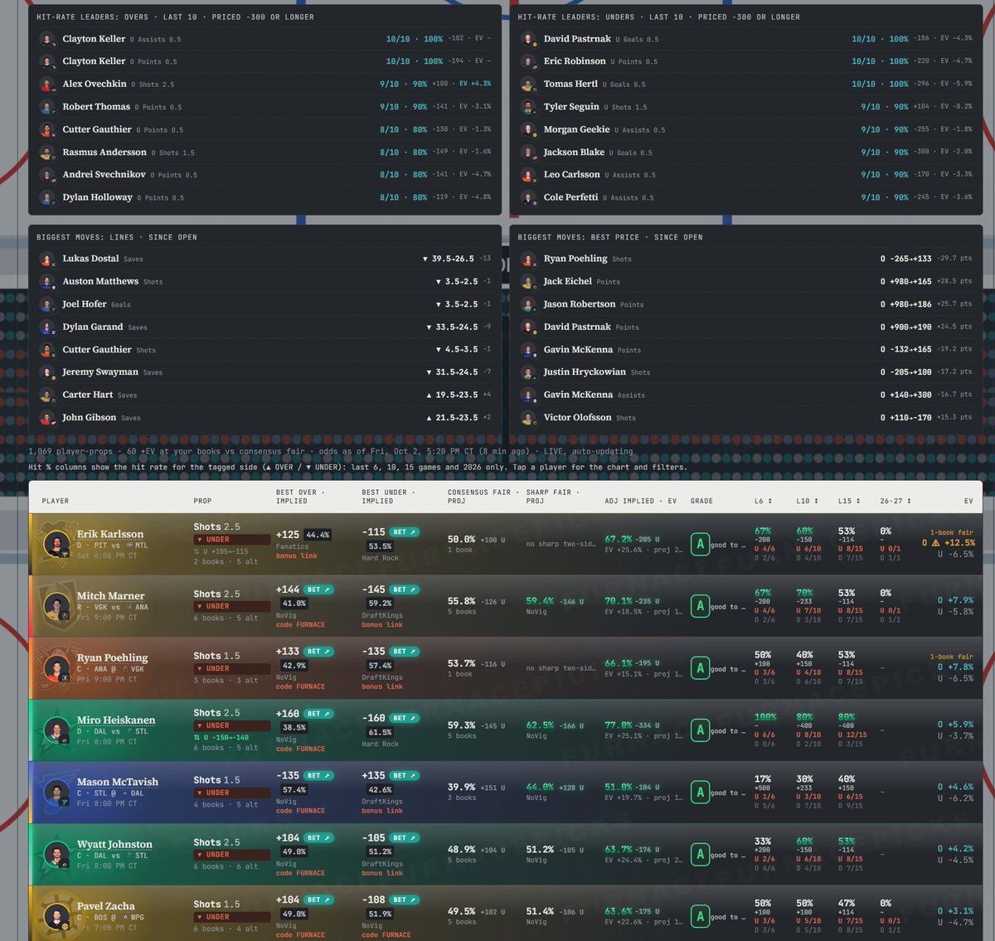Open Miro Heiskanen's player avatar in the props table

click(56, 731)
